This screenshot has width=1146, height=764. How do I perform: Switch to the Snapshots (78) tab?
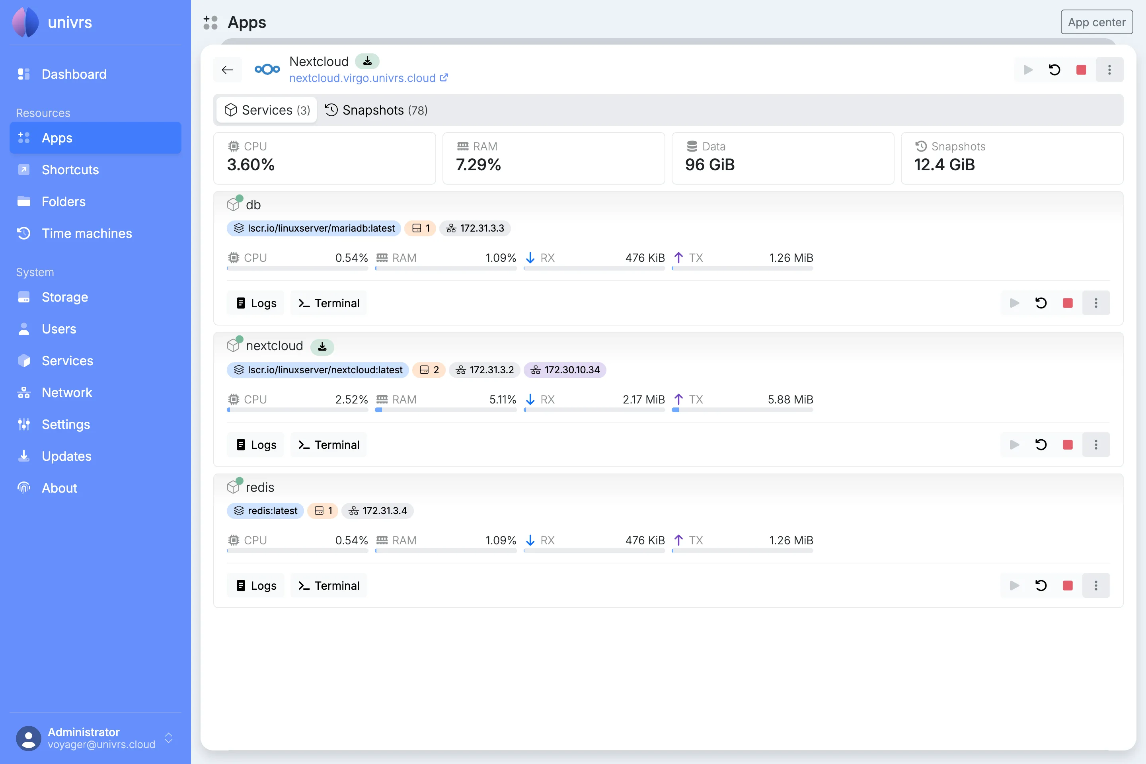pos(376,110)
